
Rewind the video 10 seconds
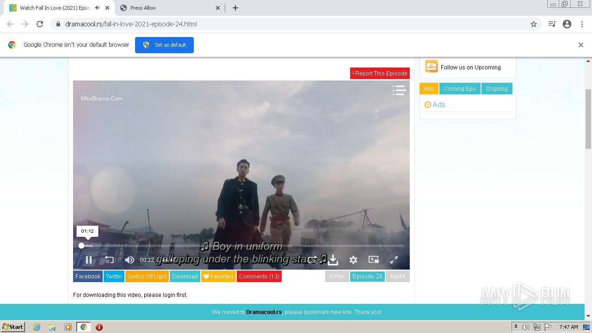109,260
